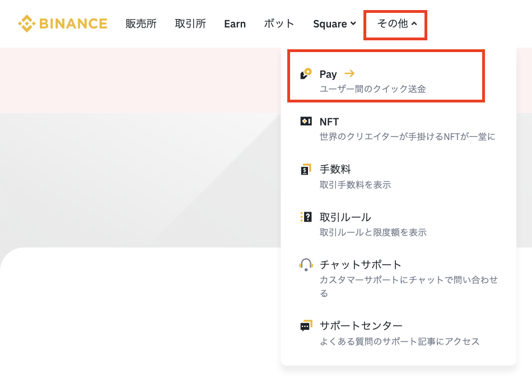The width and height of the screenshot is (532, 383).
Task: Open the 取引所 menu item
Action: (190, 24)
